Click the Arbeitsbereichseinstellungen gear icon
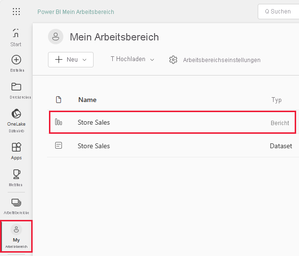This screenshot has height=256, width=299. (173, 60)
